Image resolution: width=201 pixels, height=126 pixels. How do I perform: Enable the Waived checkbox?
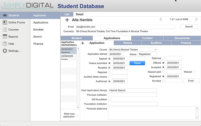(x=194, y=72)
